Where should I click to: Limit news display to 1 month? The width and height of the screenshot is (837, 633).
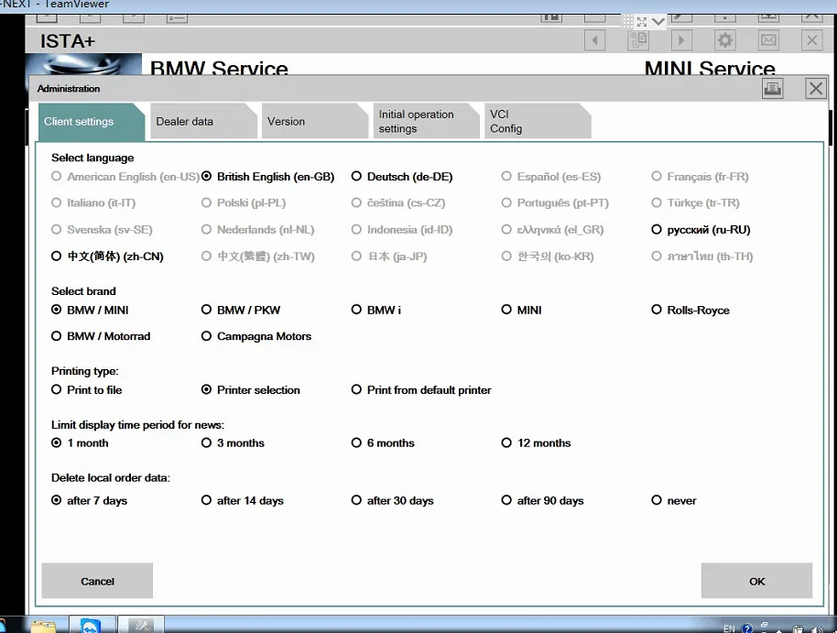coord(80,442)
